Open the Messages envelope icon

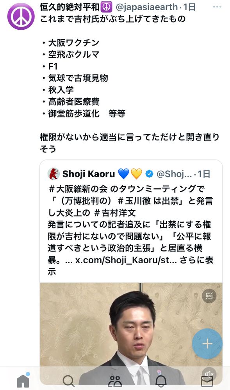[207, 381]
